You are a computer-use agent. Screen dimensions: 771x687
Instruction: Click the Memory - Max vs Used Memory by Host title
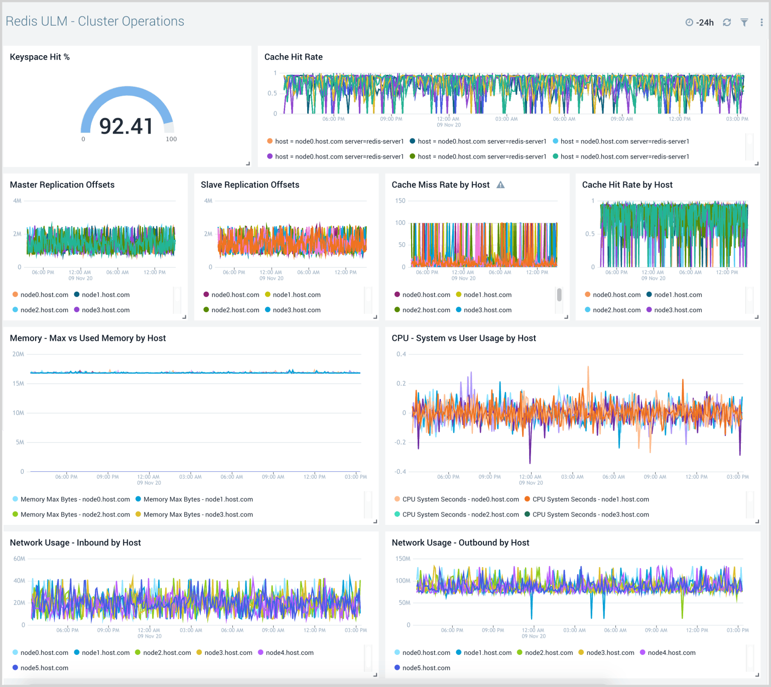click(x=88, y=338)
